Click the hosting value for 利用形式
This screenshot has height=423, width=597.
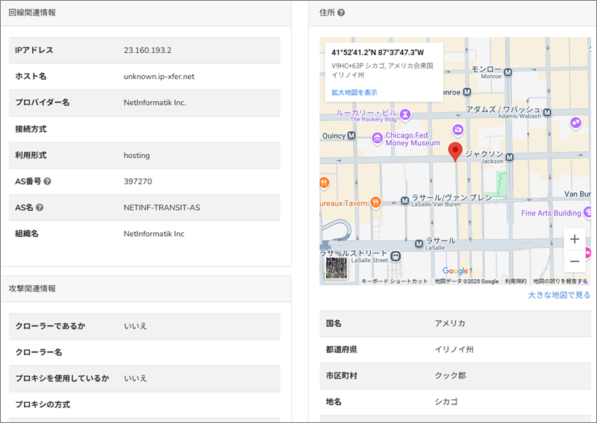pos(137,156)
